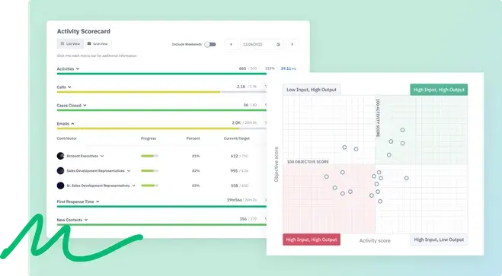The width and height of the screenshot is (502, 276).
Task: Go to next date with right arrow
Action: pos(292,44)
